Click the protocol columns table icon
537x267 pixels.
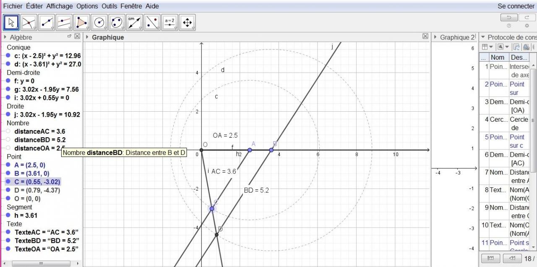[x=485, y=47]
